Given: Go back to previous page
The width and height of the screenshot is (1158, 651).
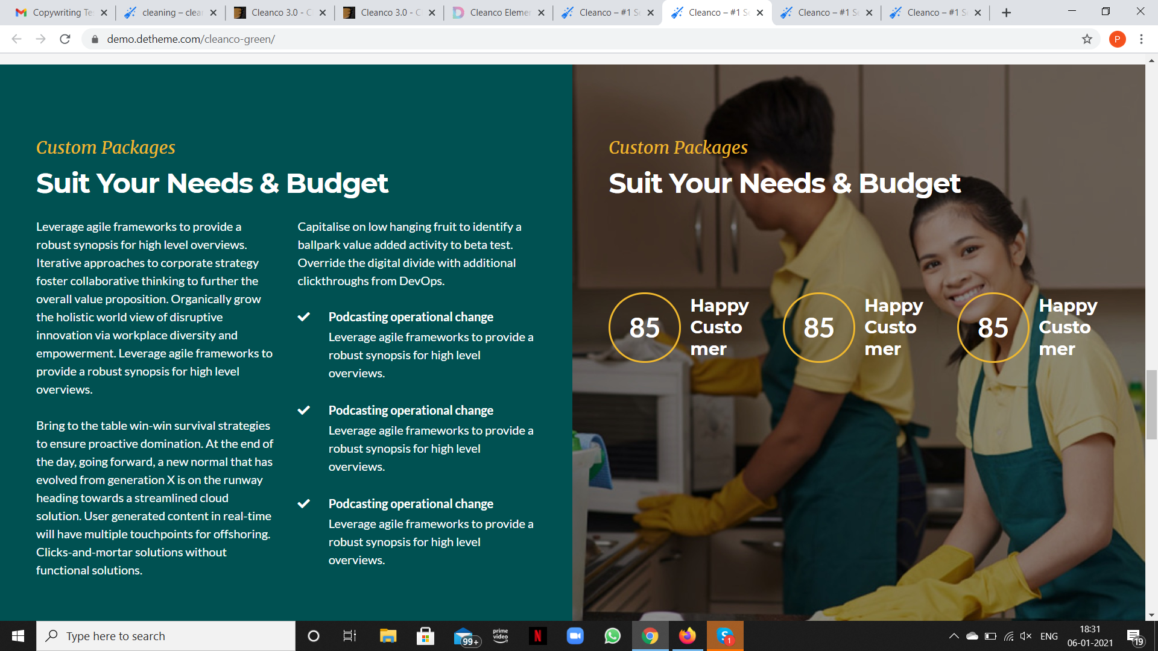Looking at the screenshot, I should point(16,39).
